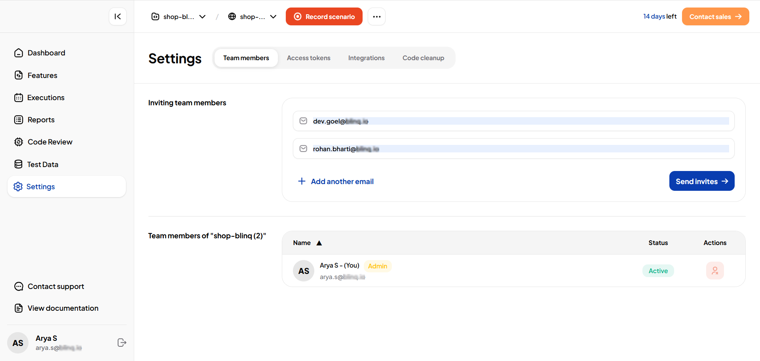Click the logout icon beside Arya S
The image size is (760, 361).
click(x=122, y=342)
